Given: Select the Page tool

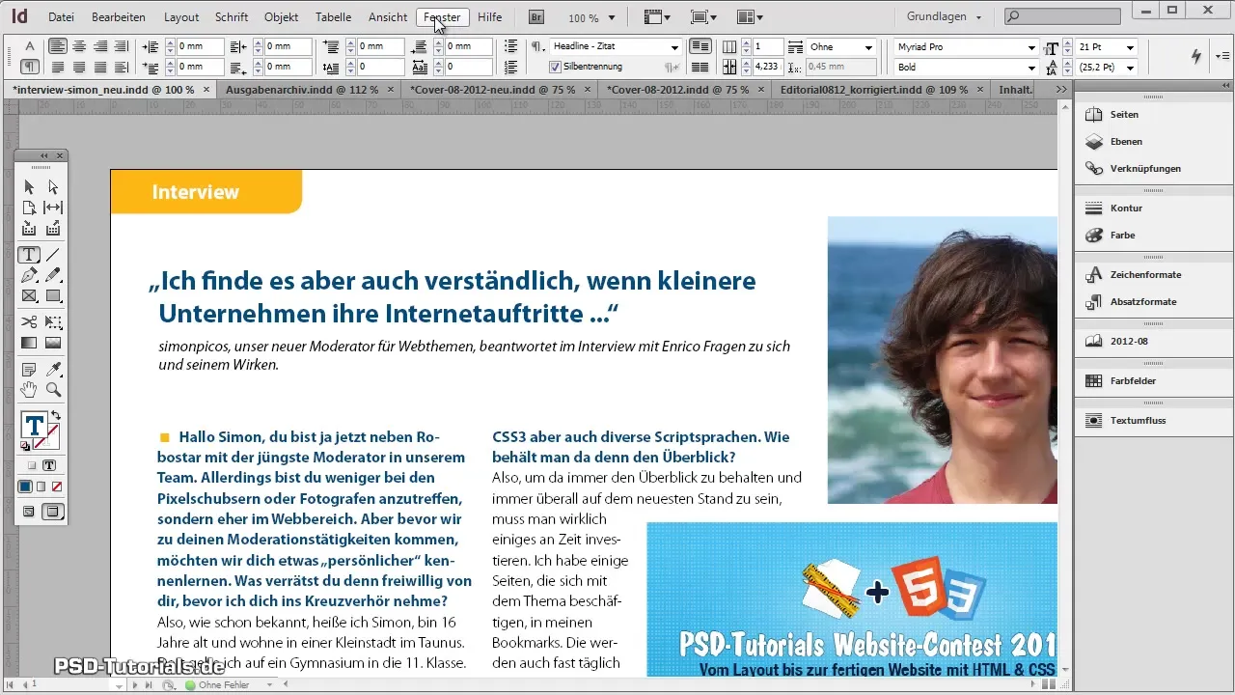Looking at the screenshot, I should click(x=29, y=208).
